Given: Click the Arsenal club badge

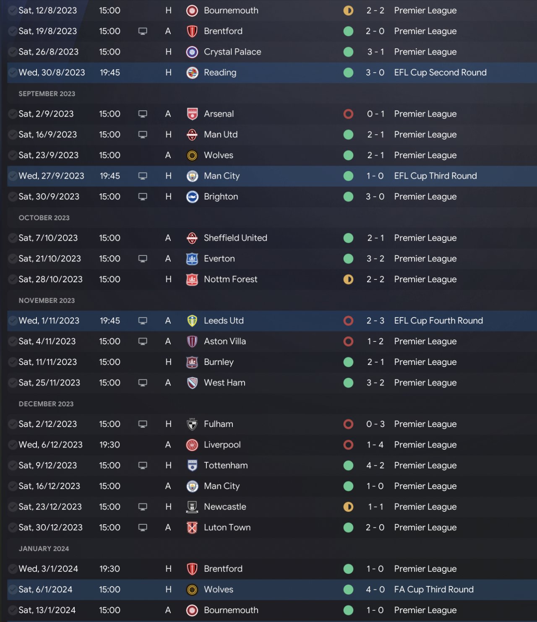Looking at the screenshot, I should (192, 114).
